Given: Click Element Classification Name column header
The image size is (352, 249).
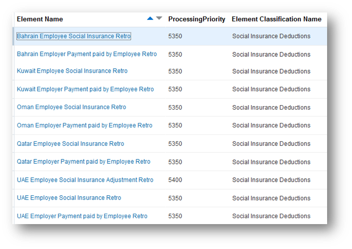Looking at the screenshot, I should (276, 19).
